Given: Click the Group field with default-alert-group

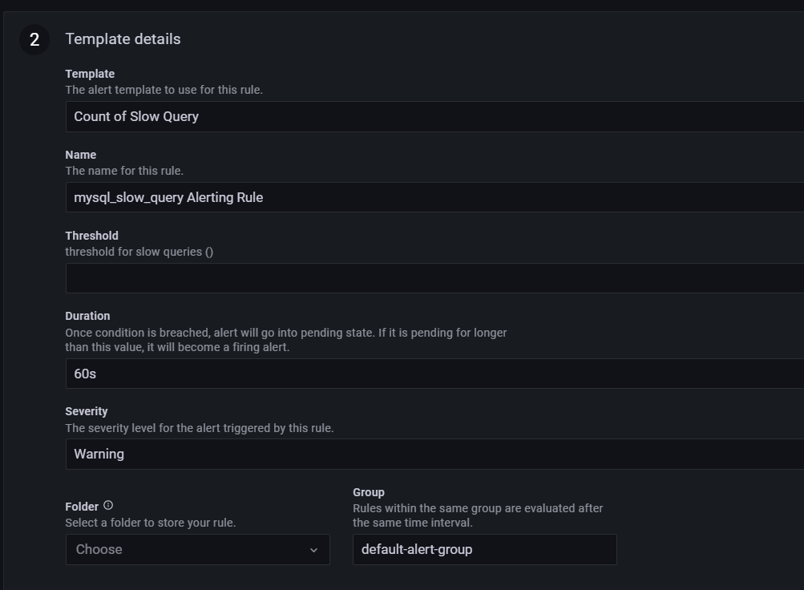Looking at the screenshot, I should click(484, 549).
